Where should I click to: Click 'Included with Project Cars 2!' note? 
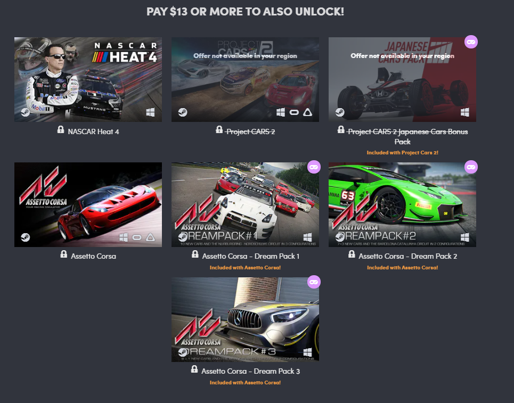tap(402, 153)
